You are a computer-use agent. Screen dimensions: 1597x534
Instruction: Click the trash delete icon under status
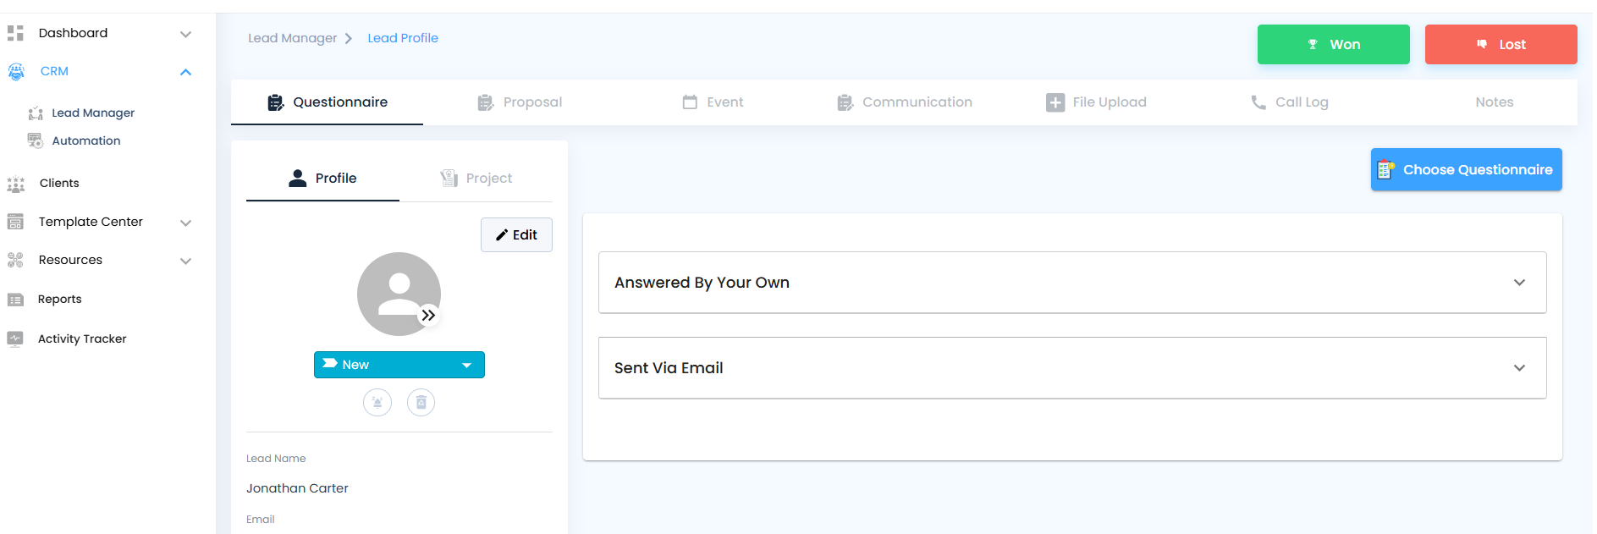coord(421,402)
